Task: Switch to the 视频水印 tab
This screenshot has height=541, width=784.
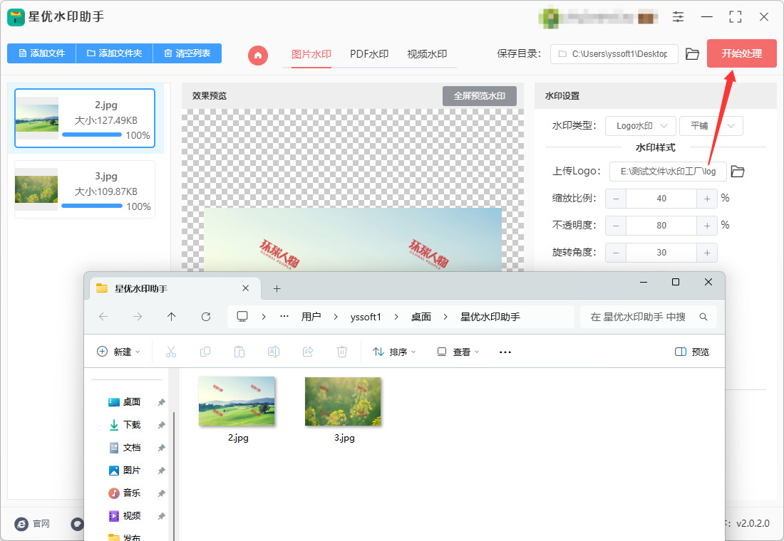Action: (x=427, y=54)
